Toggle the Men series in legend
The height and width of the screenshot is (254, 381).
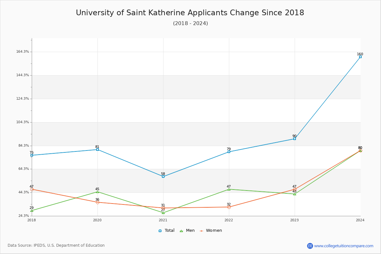click(187, 231)
